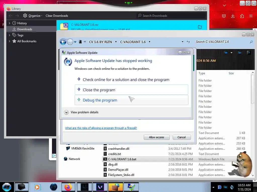Click the Explorer forward arrow button
Screen dimensions: 257x192
coord(70,42)
